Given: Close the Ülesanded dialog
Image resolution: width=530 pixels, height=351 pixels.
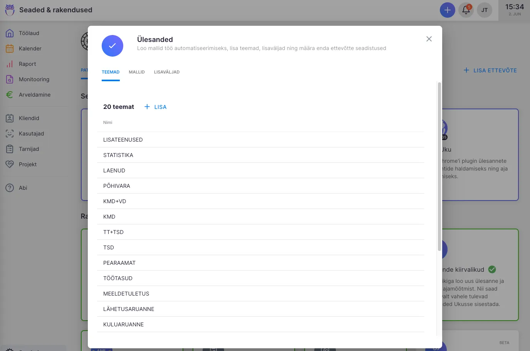Looking at the screenshot, I should pyautogui.click(x=429, y=39).
